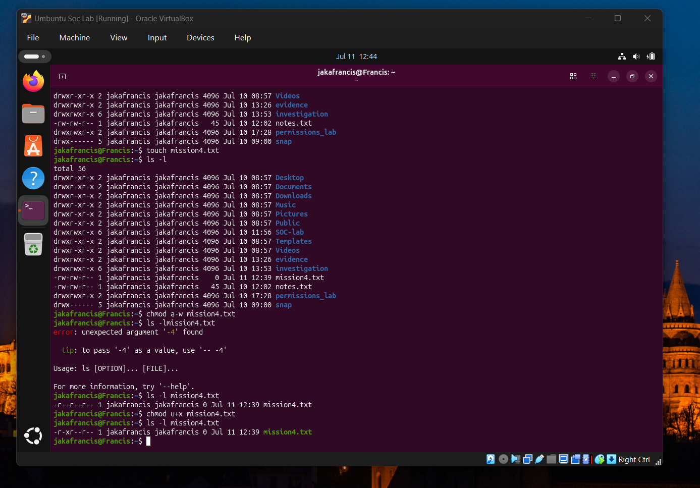700x488 pixels.
Task: Click the Templates directory name
Action: click(294, 241)
